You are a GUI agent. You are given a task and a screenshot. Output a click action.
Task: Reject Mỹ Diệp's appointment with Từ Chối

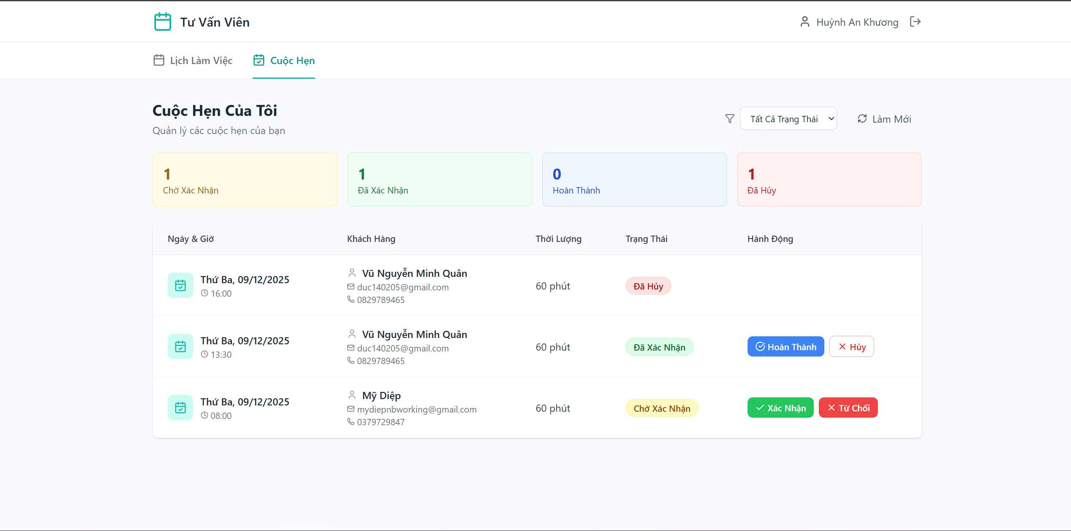pyautogui.click(x=848, y=408)
